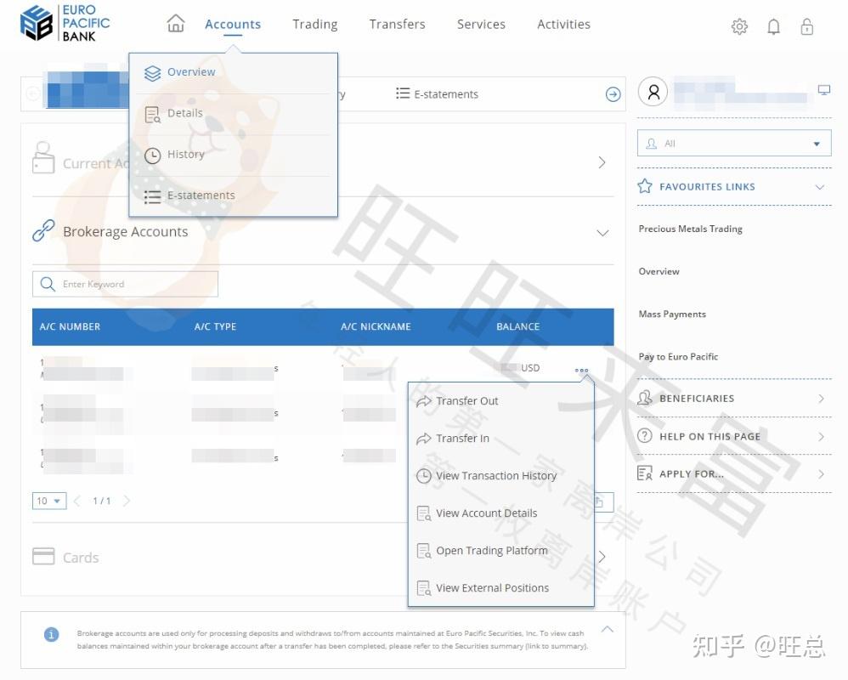848x680 pixels.
Task: Open the notifications bell icon
Action: pos(773,26)
